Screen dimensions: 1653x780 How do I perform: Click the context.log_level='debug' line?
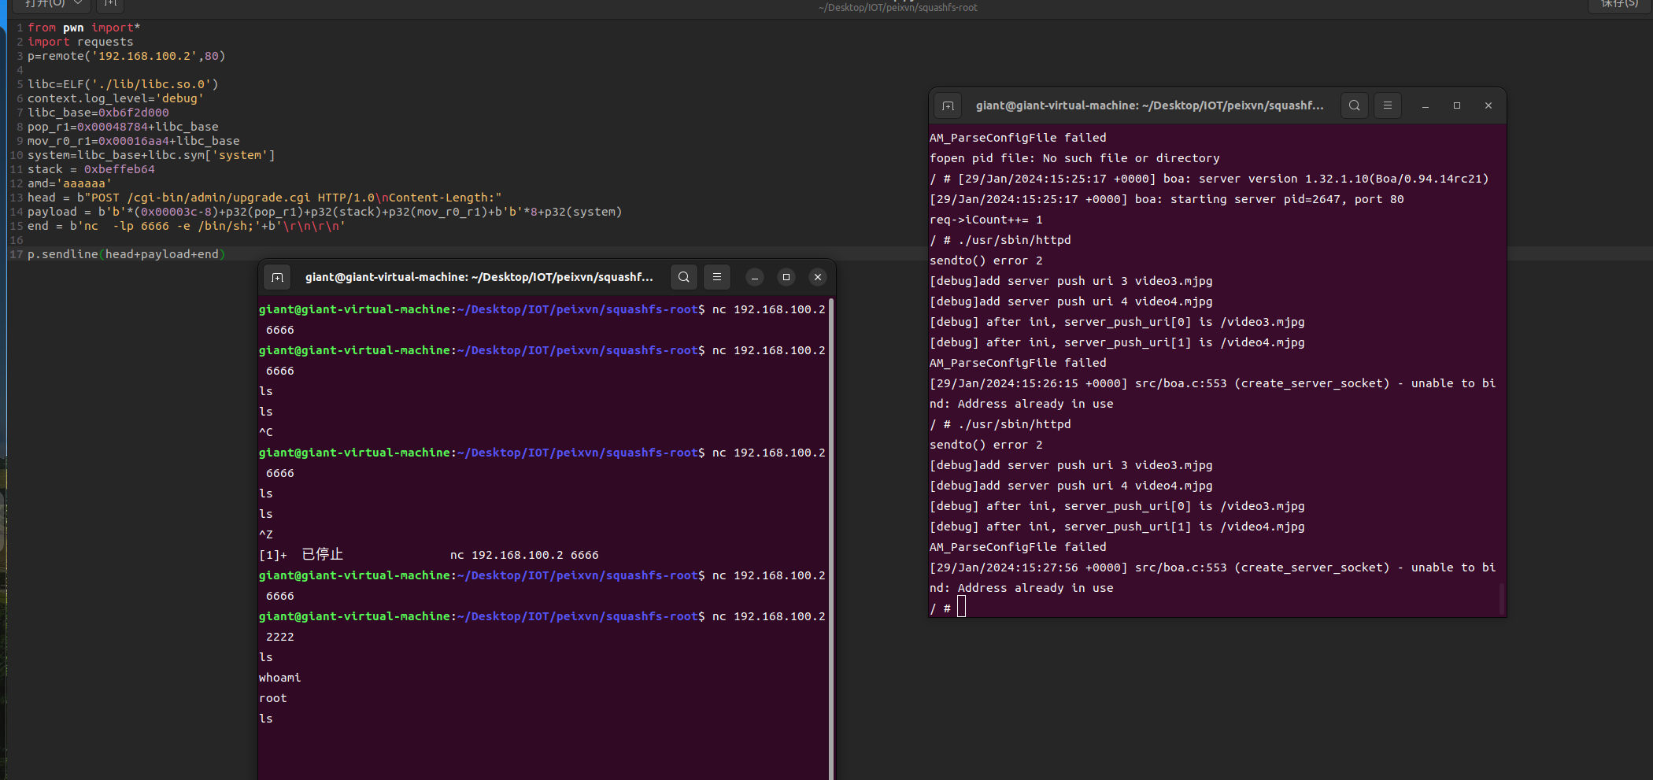point(116,98)
